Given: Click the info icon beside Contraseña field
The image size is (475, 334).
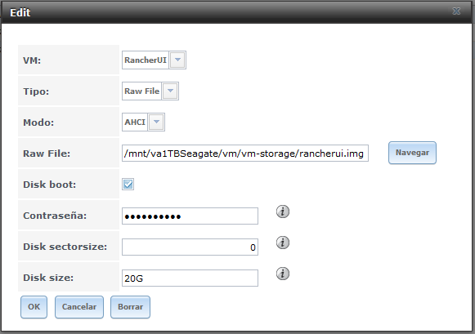Looking at the screenshot, I should pos(283,212).
